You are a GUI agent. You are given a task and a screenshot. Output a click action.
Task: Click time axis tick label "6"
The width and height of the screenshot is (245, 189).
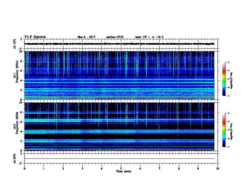tap(140, 169)
